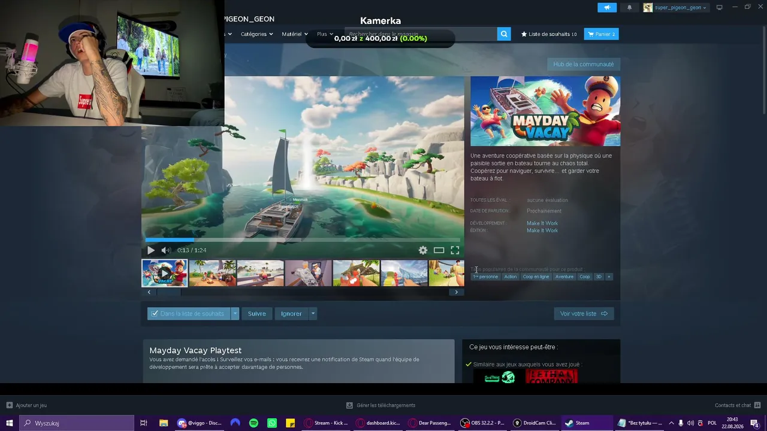Click the Wyszukaj taskbar search box
Image resolution: width=767 pixels, height=431 pixels.
[77, 423]
